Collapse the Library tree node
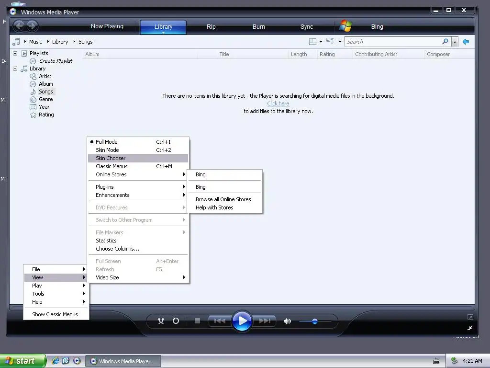This screenshot has height=368, width=490. [15, 69]
